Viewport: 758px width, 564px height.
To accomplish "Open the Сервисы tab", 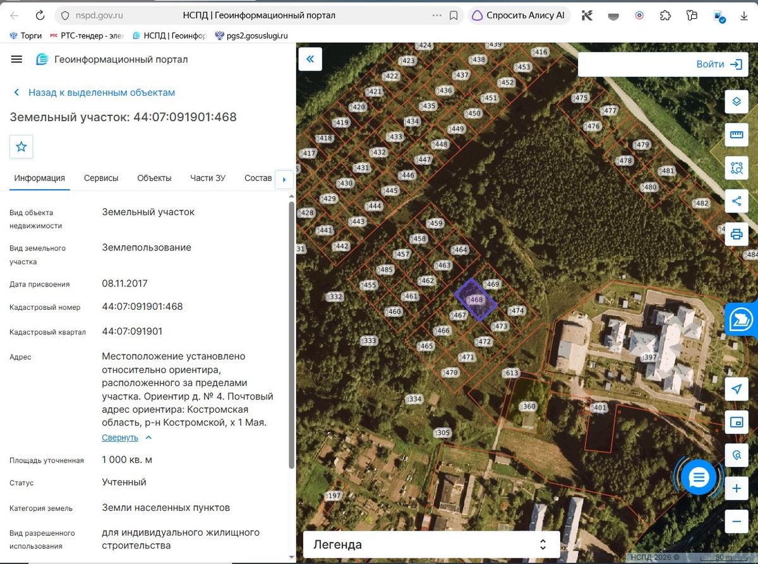I will click(x=101, y=178).
